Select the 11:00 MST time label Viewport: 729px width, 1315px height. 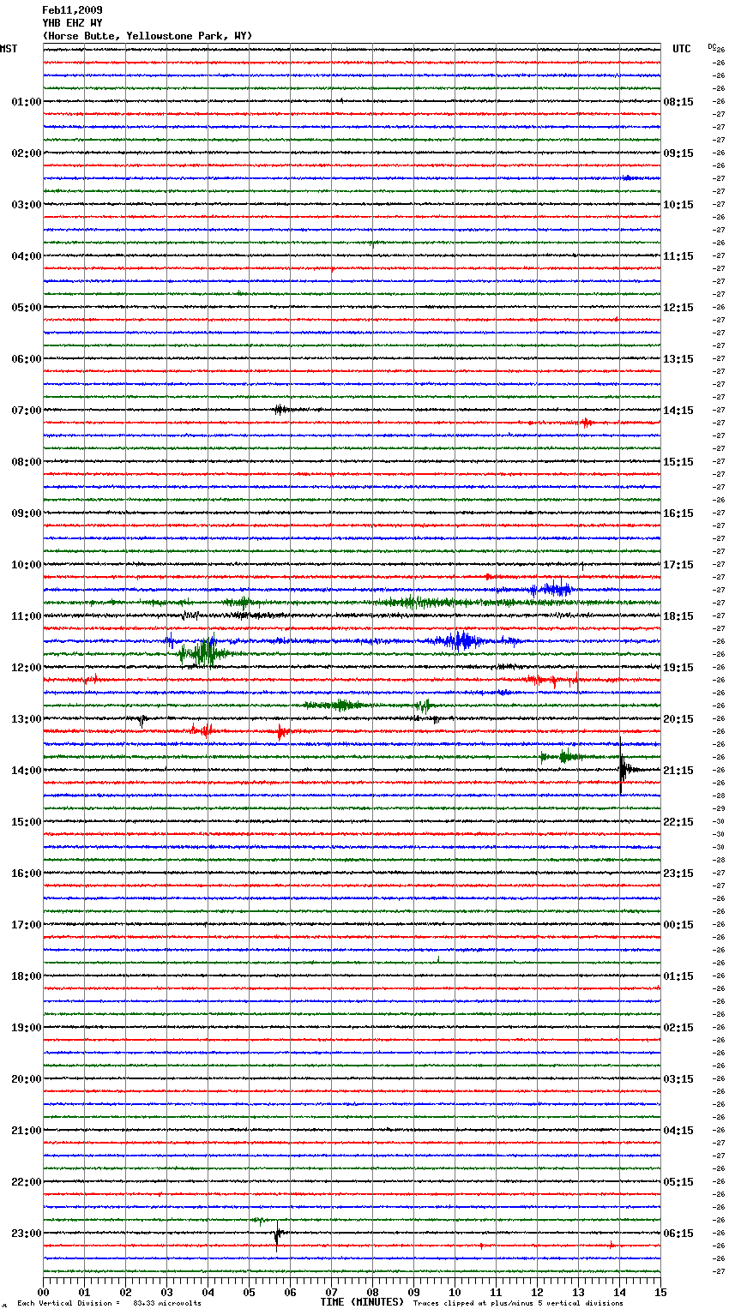27,616
